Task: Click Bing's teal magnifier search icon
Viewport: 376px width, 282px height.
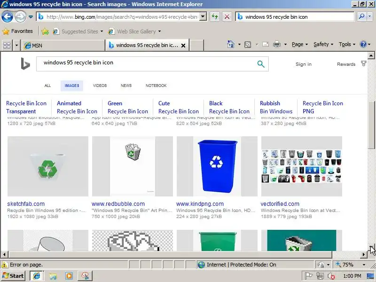Action: (261, 64)
